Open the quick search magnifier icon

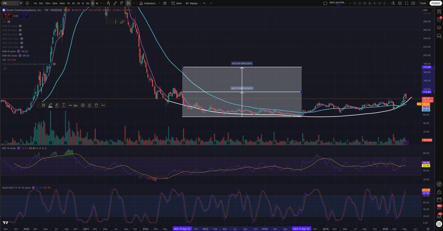[x=393, y=3]
